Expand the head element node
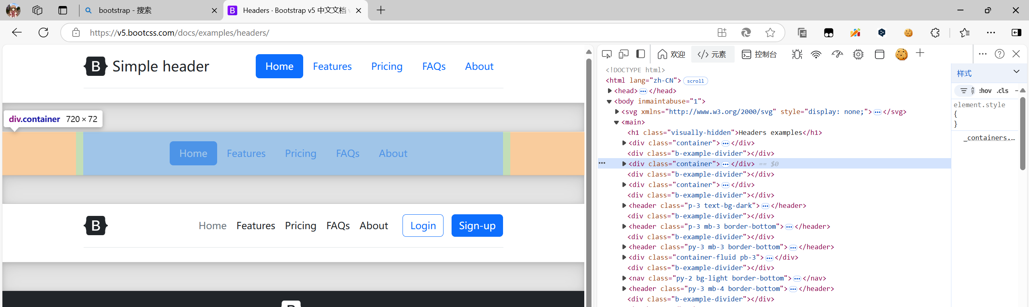The width and height of the screenshot is (1029, 307). [x=610, y=91]
